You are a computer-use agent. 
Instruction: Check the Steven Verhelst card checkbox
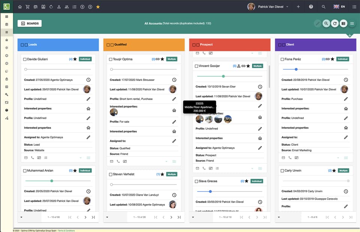(111, 174)
